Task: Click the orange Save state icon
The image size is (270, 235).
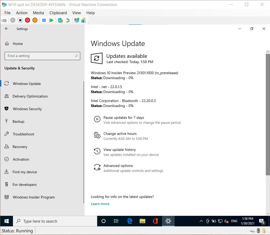Action: [35, 20]
